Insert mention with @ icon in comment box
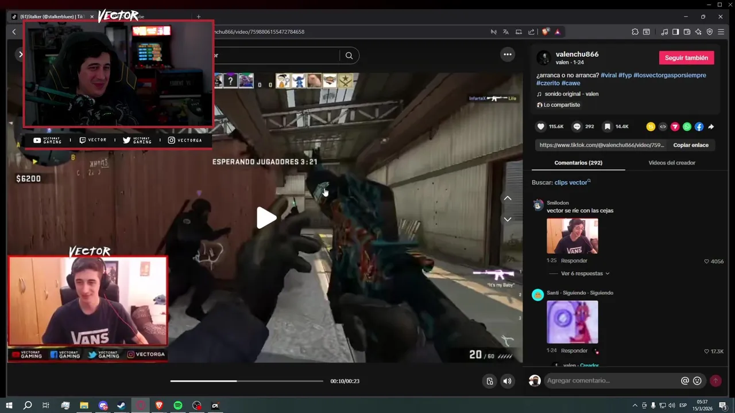The width and height of the screenshot is (735, 413). [685, 381]
